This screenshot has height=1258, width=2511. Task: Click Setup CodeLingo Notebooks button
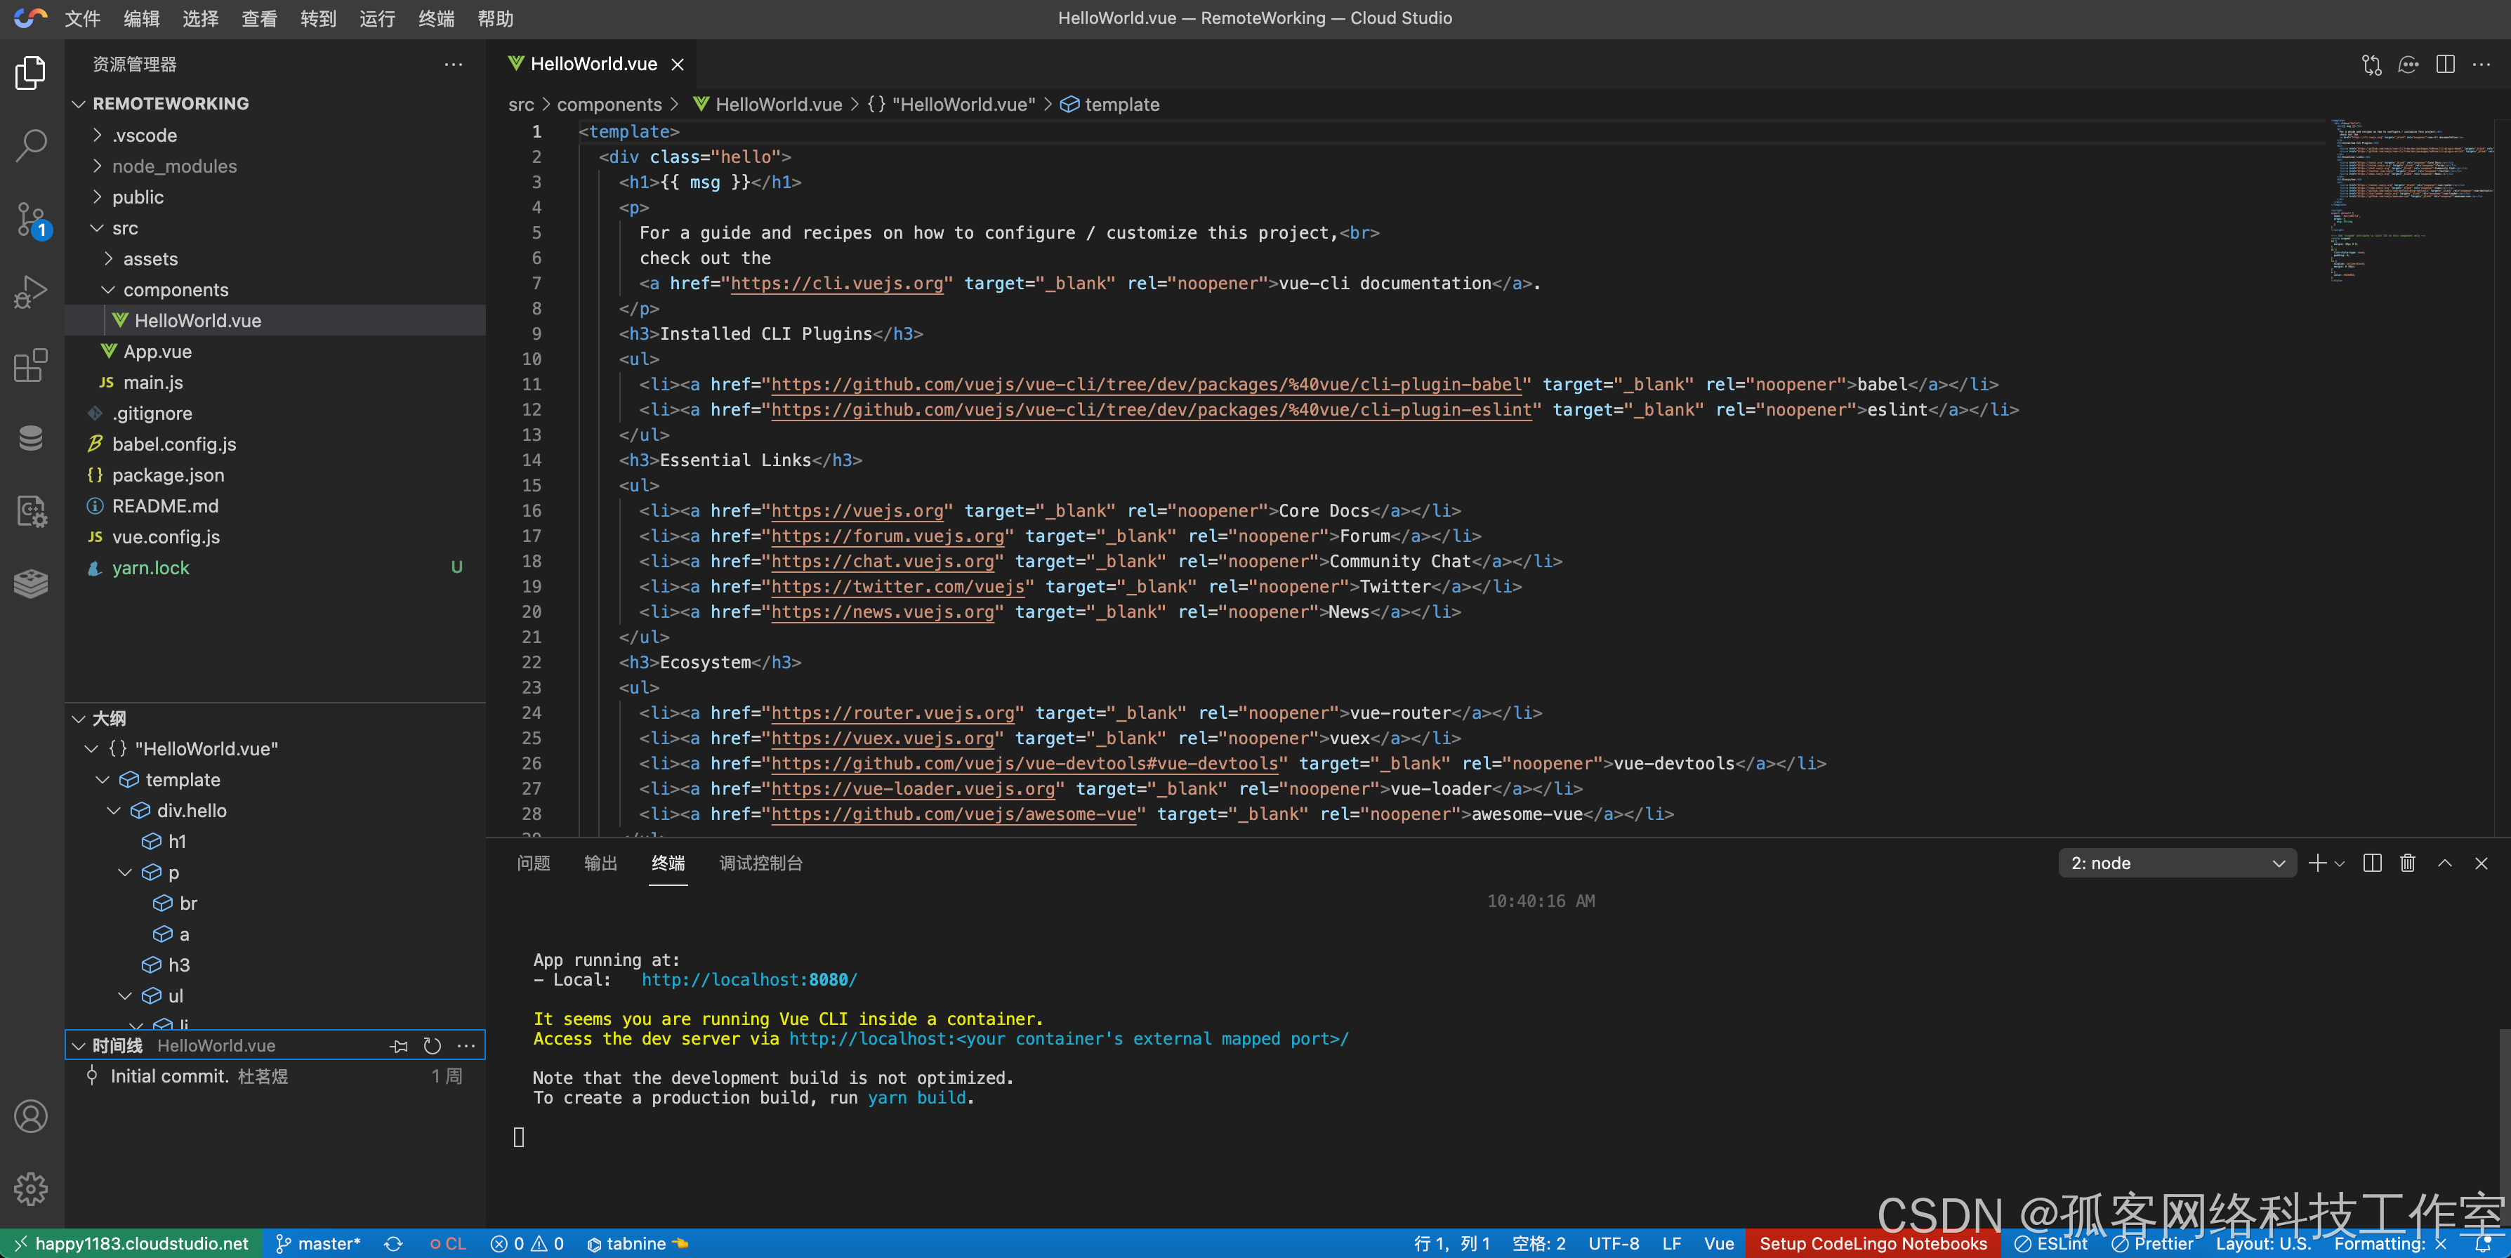(1873, 1243)
